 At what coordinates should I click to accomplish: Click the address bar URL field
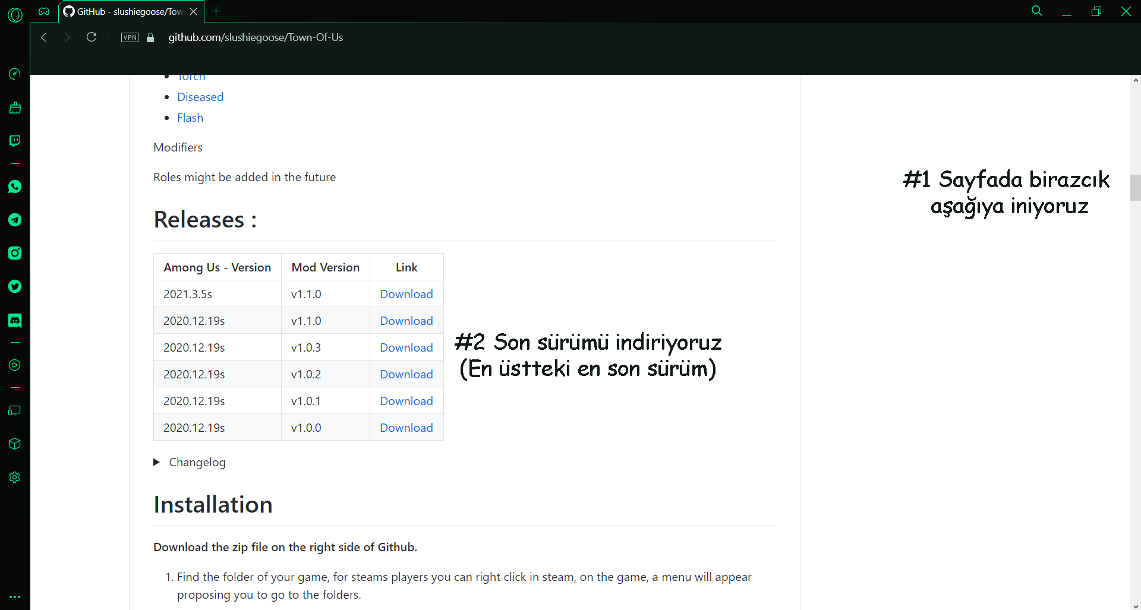click(x=256, y=37)
